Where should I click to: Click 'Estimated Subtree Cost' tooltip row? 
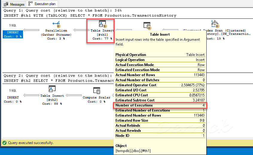160,100
